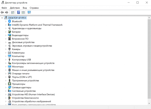
Task: Click the Устройства HID icon
Action: point(10,94)
